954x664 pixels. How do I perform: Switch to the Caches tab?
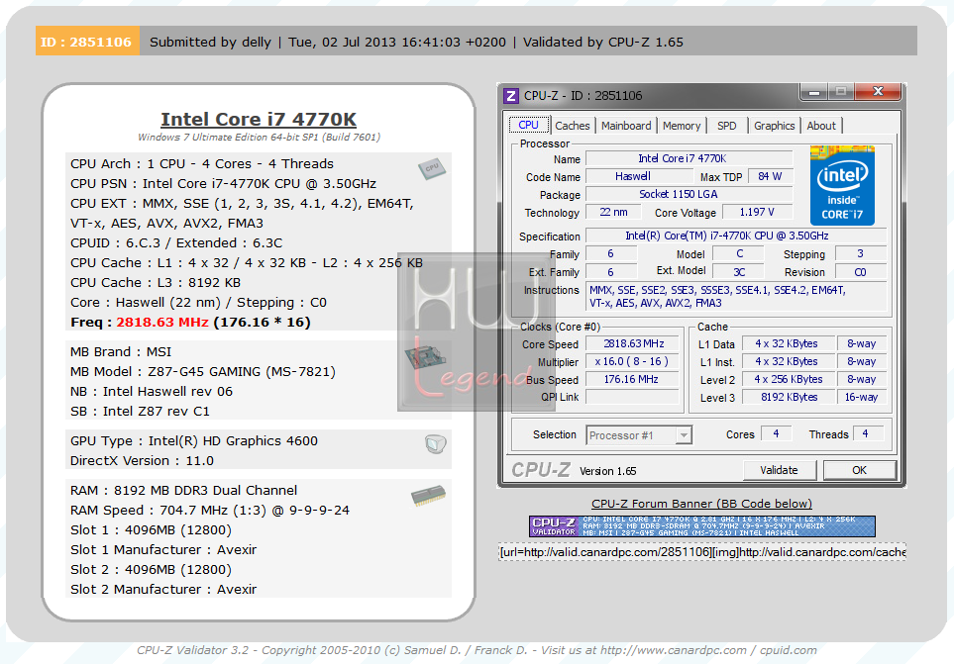[x=572, y=126]
